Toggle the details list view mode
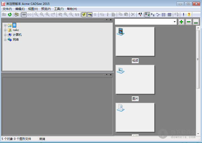Viewport: 202px width, 143px height. tap(164, 14)
